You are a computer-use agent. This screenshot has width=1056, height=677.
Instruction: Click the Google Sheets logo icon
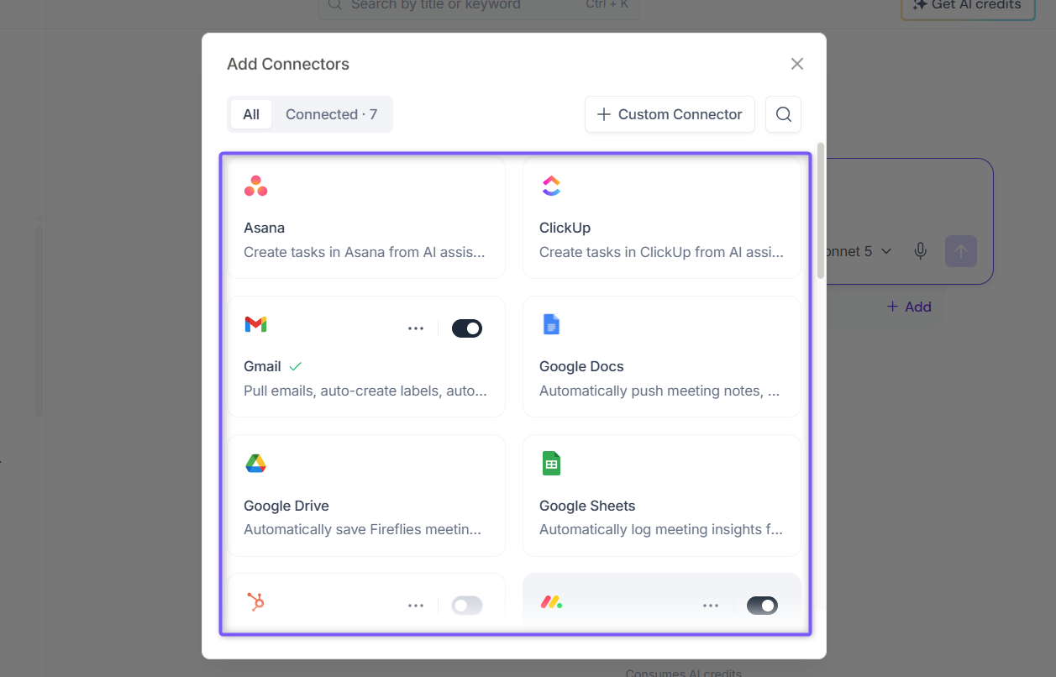tap(551, 463)
